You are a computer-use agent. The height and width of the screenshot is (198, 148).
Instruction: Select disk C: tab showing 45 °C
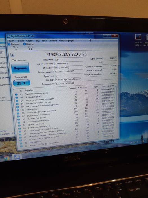[x=14, y=47]
